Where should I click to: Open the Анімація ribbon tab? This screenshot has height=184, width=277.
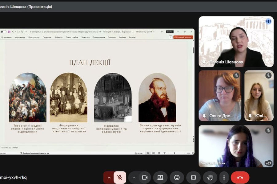[58, 37]
